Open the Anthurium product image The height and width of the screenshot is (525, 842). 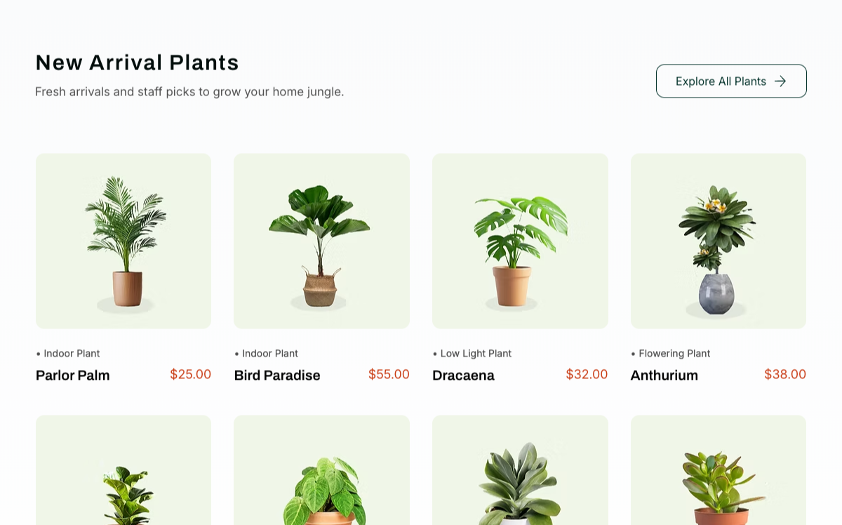[x=719, y=241]
